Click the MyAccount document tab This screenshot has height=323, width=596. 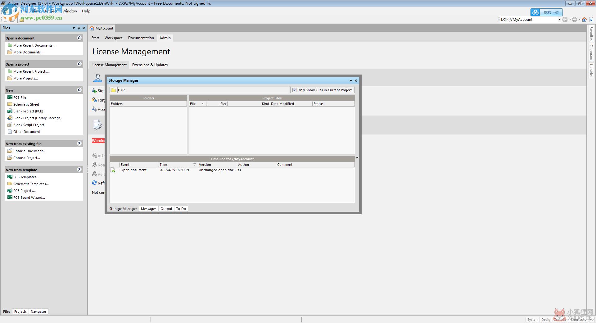(x=102, y=28)
